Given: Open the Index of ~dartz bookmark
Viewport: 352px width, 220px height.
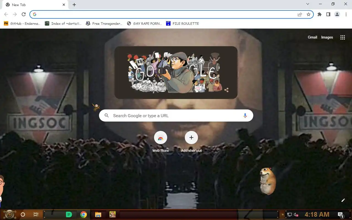Looking at the screenshot, I should 63,23.
